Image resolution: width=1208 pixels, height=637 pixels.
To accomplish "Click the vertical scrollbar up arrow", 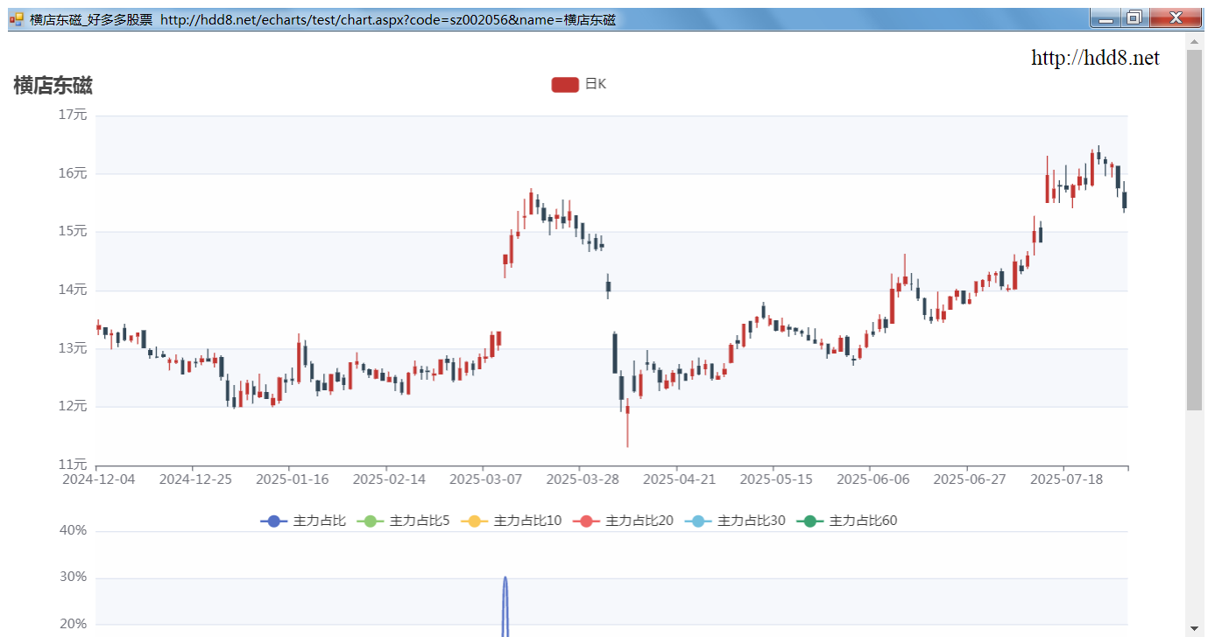I will pyautogui.click(x=1194, y=40).
